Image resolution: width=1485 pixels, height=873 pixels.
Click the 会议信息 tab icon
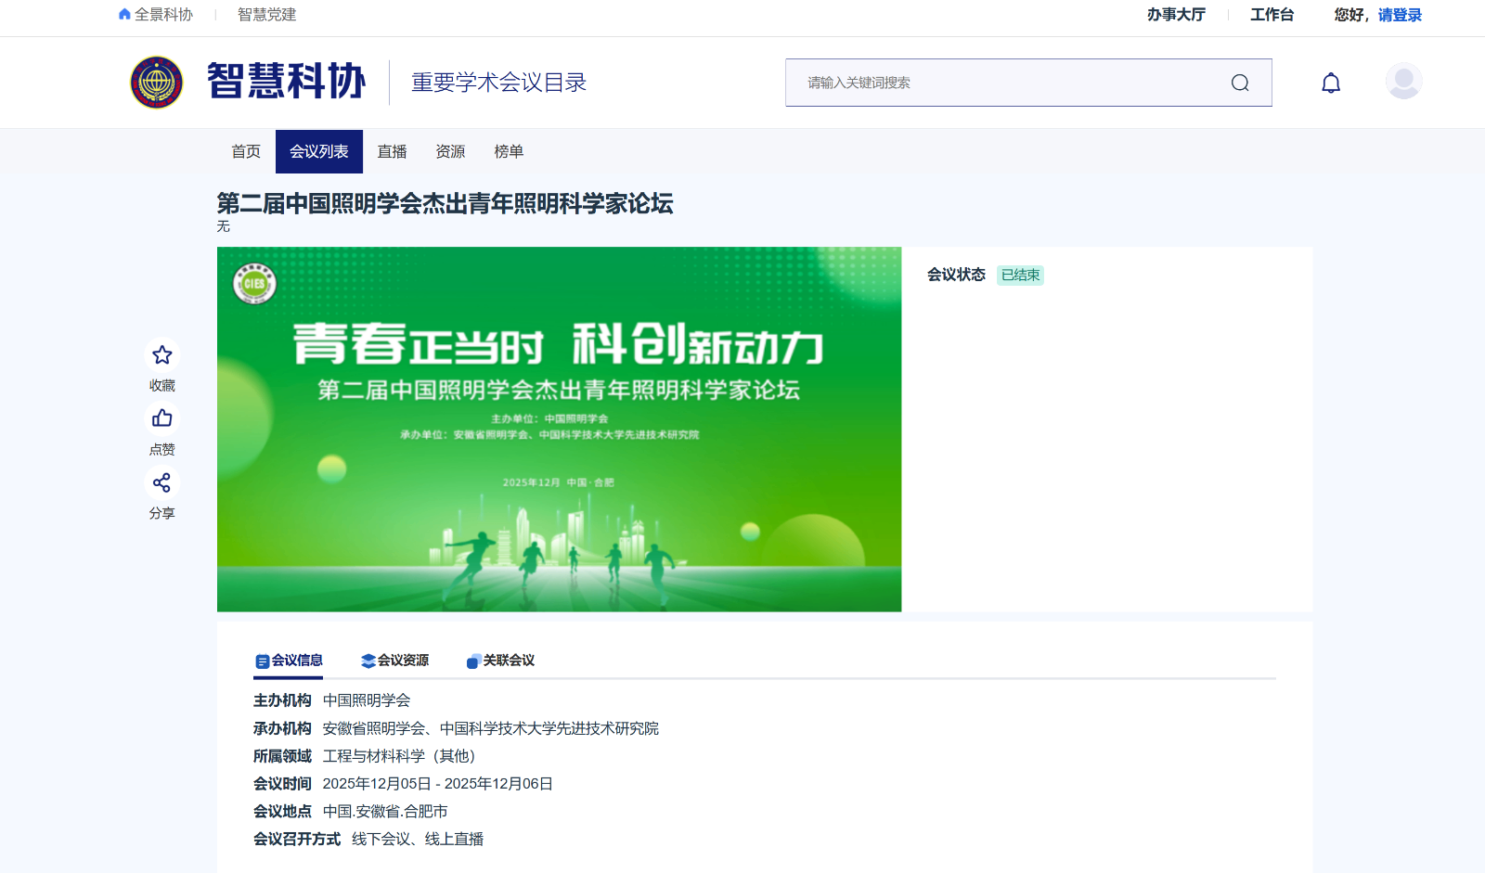pos(262,661)
